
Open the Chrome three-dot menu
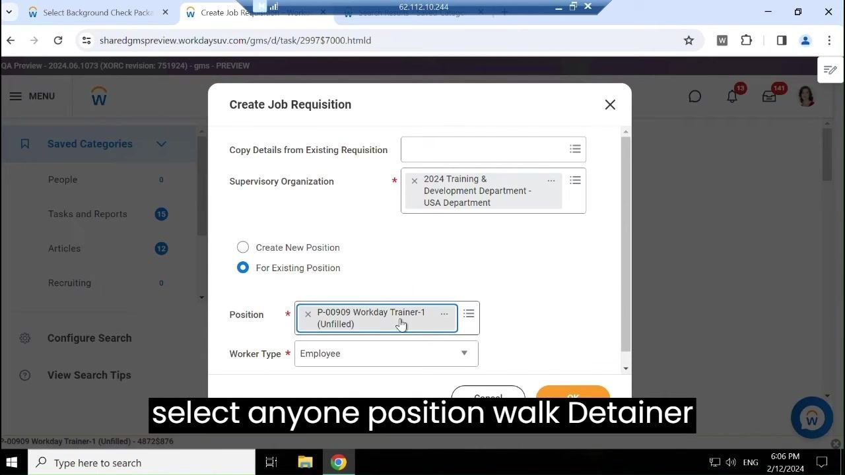coord(829,40)
